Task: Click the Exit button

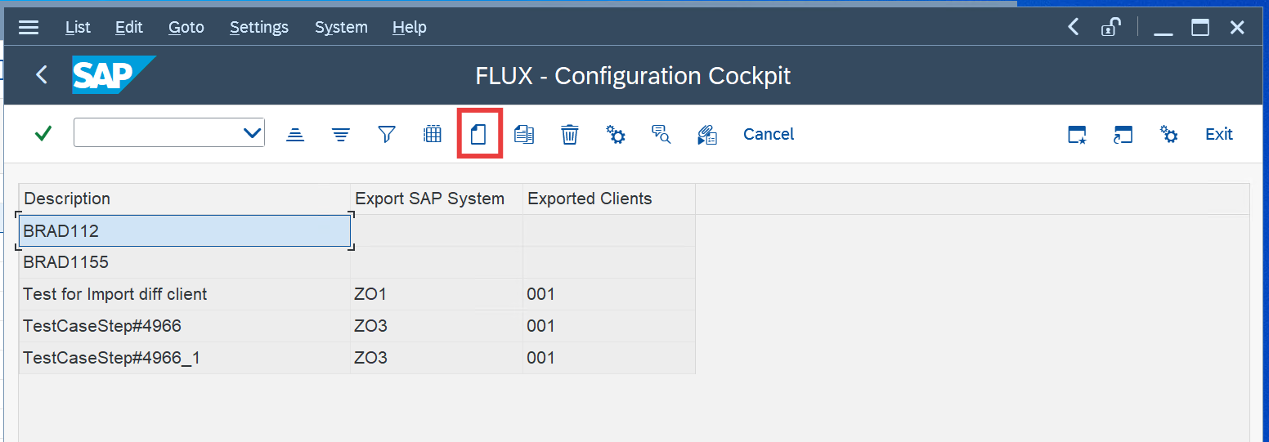Action: (1218, 134)
